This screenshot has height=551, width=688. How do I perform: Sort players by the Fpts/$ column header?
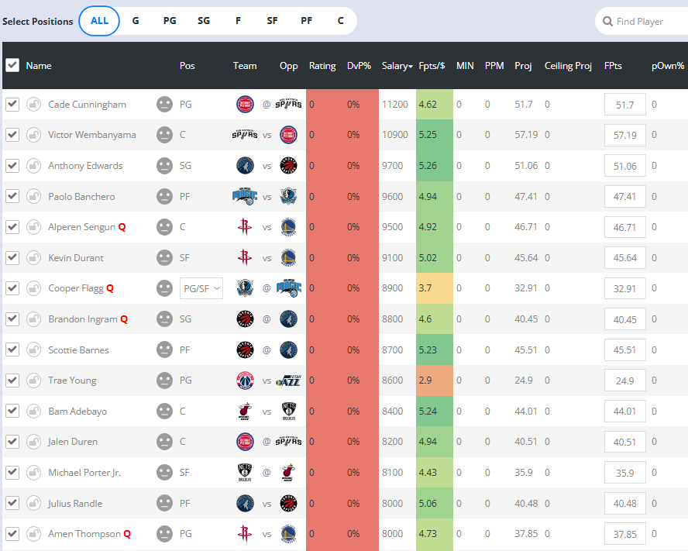pos(432,66)
